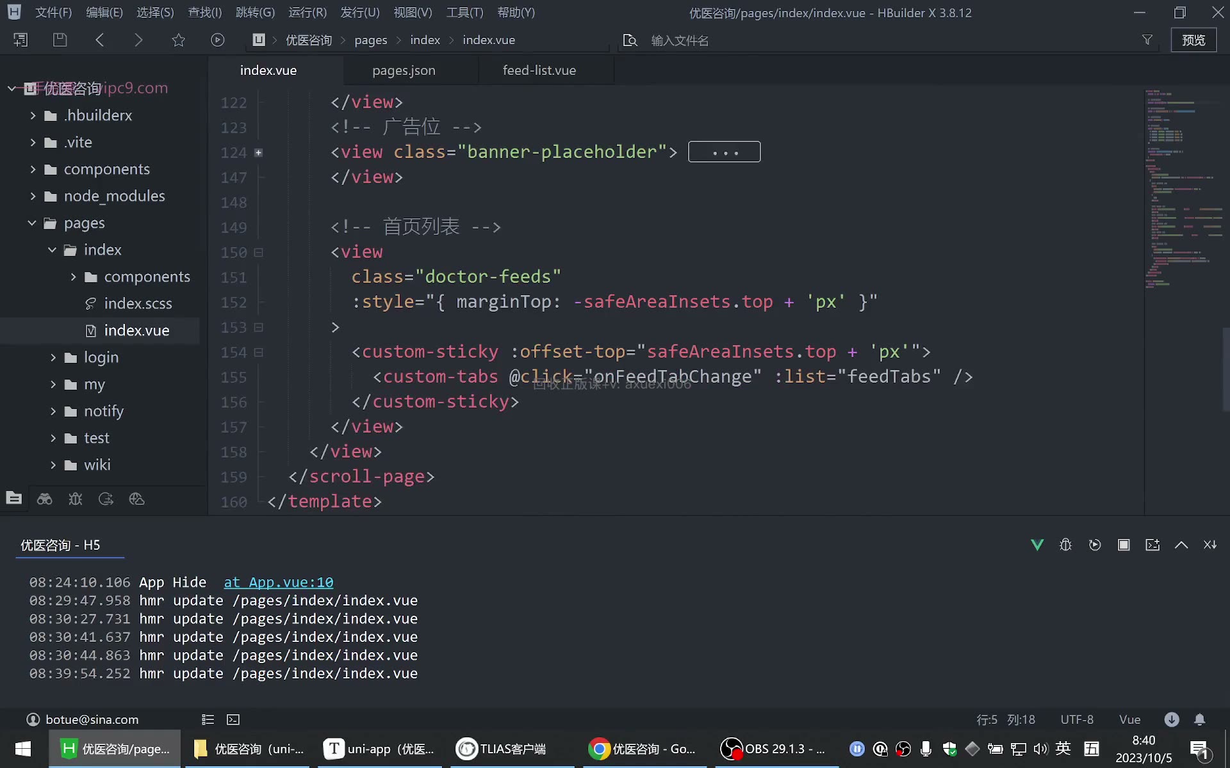The width and height of the screenshot is (1230, 768).
Task: Collapse the pages folder
Action: coord(32,223)
